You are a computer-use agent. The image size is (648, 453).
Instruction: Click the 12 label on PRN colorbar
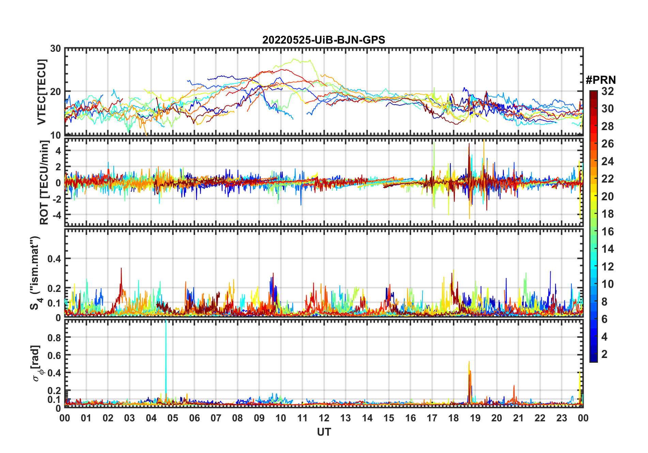pyautogui.click(x=608, y=267)
